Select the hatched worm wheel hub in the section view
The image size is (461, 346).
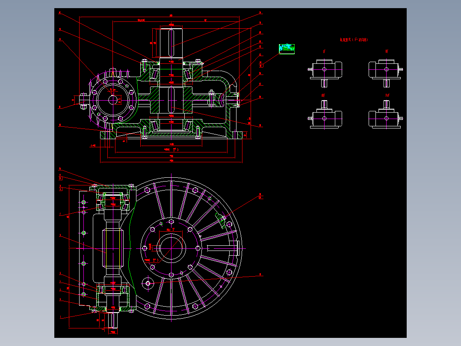tap(171, 100)
